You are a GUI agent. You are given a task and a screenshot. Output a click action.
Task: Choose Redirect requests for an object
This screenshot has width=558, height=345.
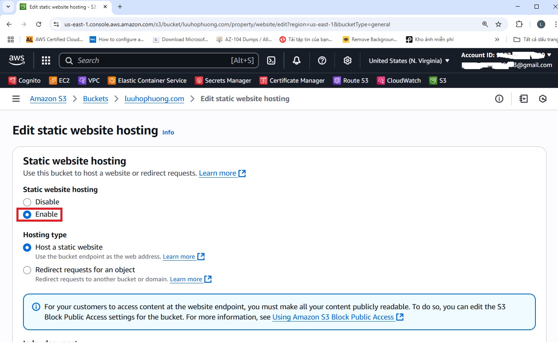[x=27, y=270]
